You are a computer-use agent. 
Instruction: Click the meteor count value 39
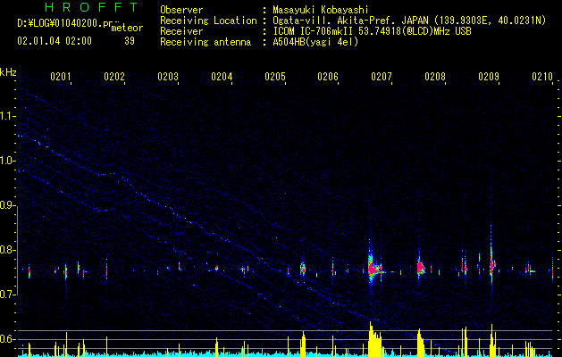click(x=130, y=41)
